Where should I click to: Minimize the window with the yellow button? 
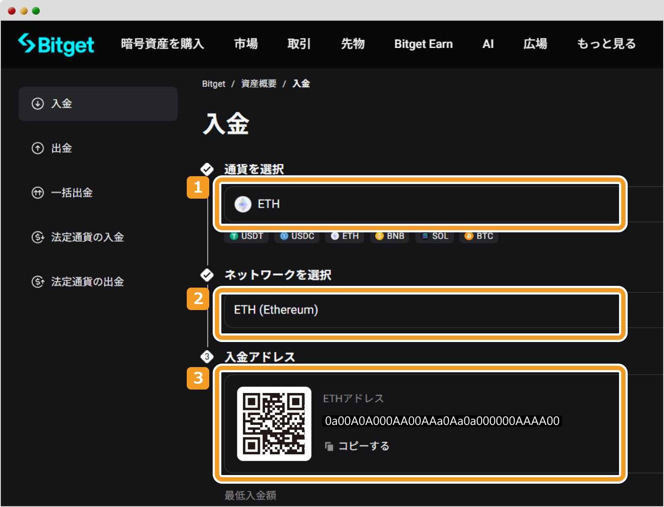pyautogui.click(x=24, y=11)
